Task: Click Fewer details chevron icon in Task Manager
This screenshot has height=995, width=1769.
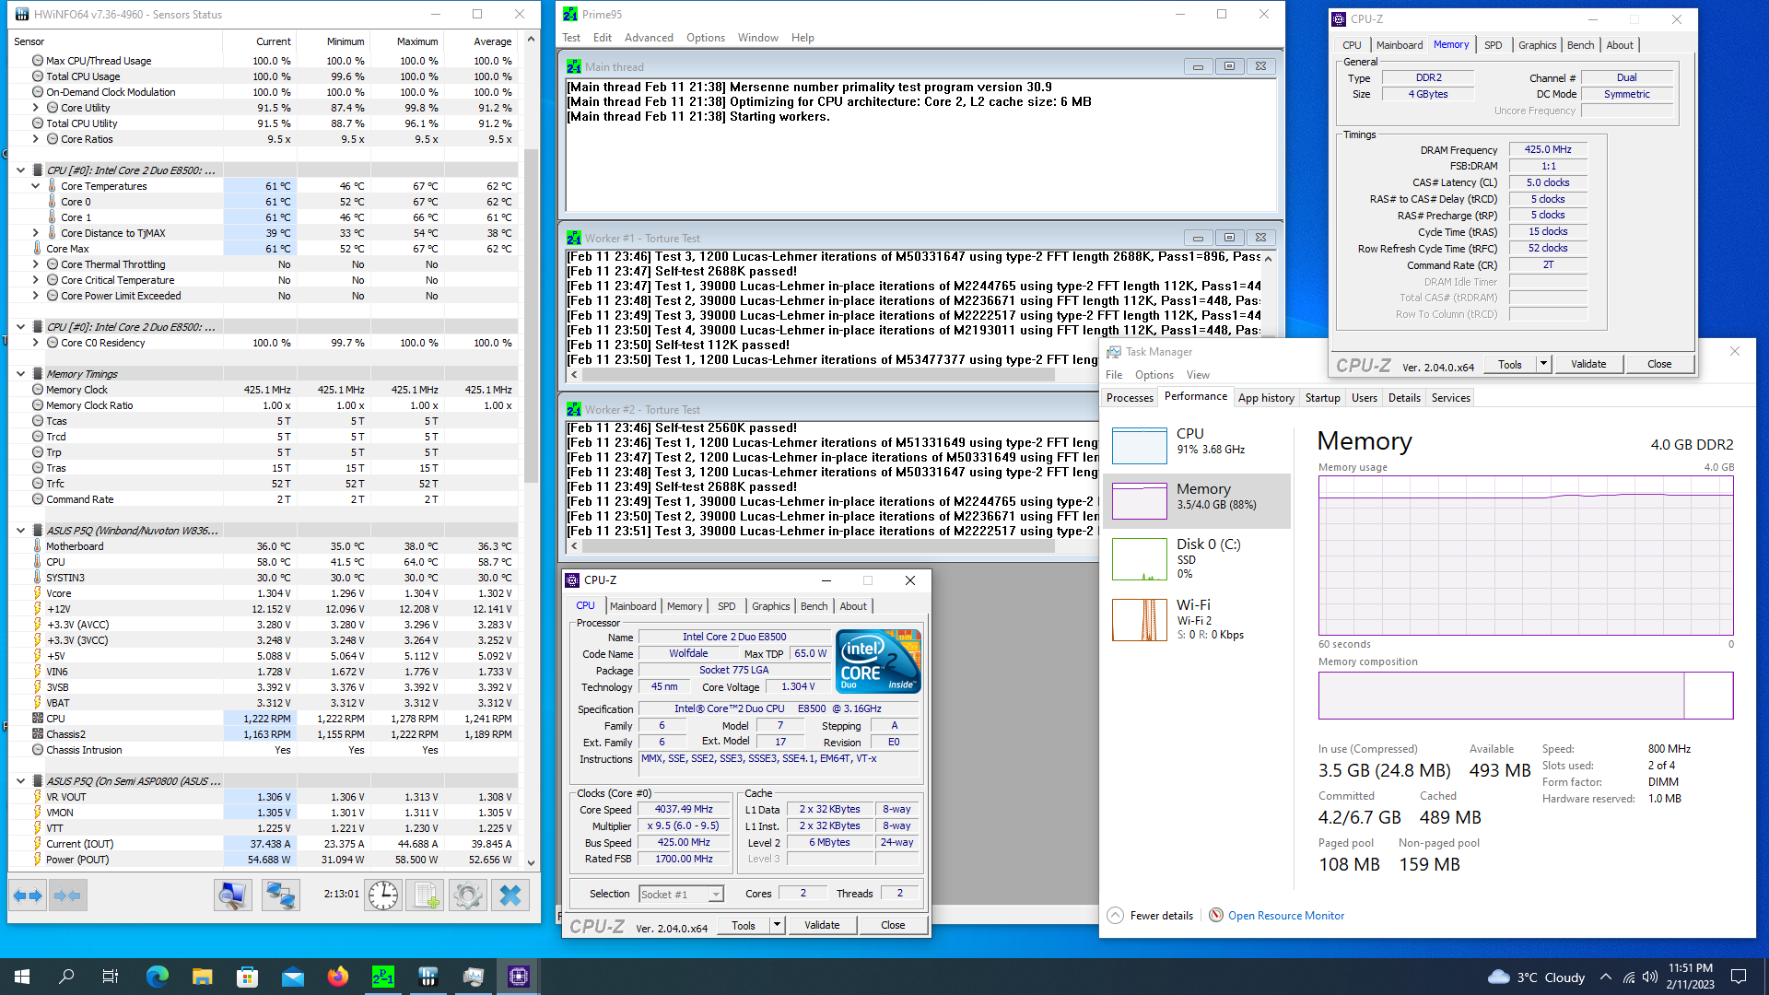Action: [1115, 915]
